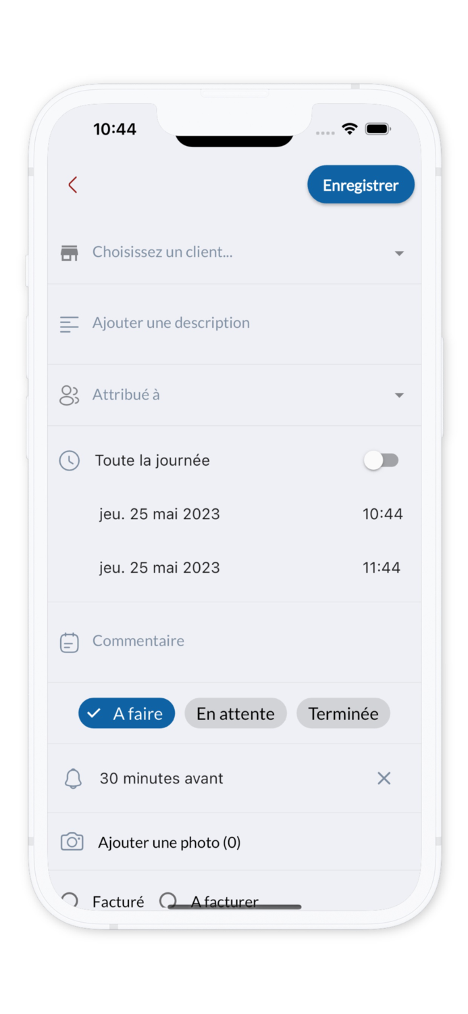Select the Facturé radio button
The width and height of the screenshot is (468, 1014).
pyautogui.click(x=70, y=900)
